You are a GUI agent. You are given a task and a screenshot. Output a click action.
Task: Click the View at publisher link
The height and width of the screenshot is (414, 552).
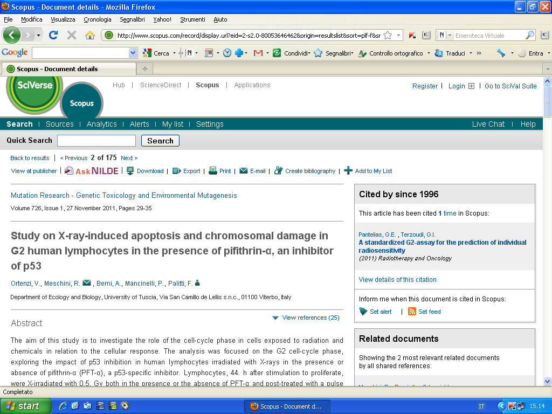click(33, 170)
